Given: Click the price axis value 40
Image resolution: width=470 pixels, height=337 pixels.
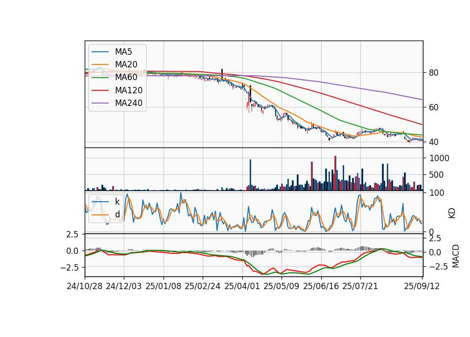Looking at the screenshot, I should click(434, 142).
